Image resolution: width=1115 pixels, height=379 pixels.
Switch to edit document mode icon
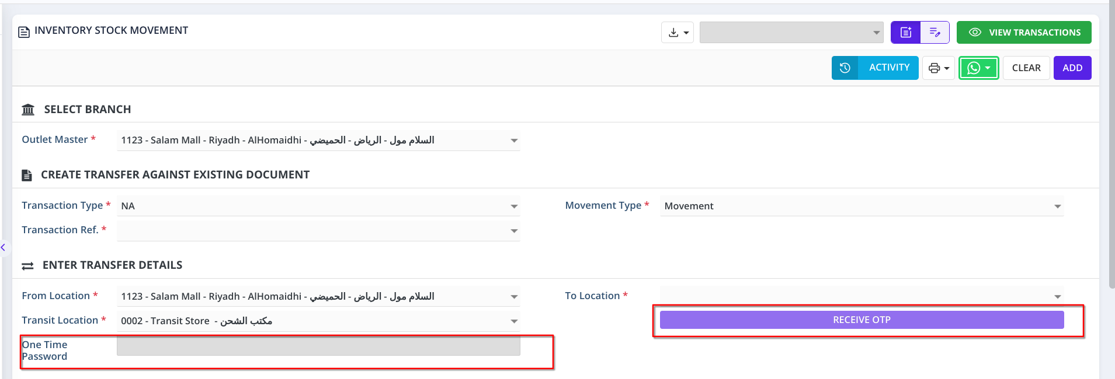[935, 33]
